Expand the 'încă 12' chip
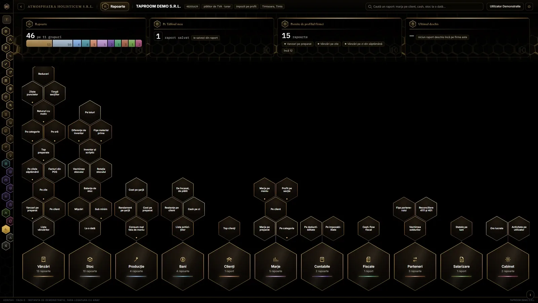The width and height of the screenshot is (538, 303). (288, 50)
